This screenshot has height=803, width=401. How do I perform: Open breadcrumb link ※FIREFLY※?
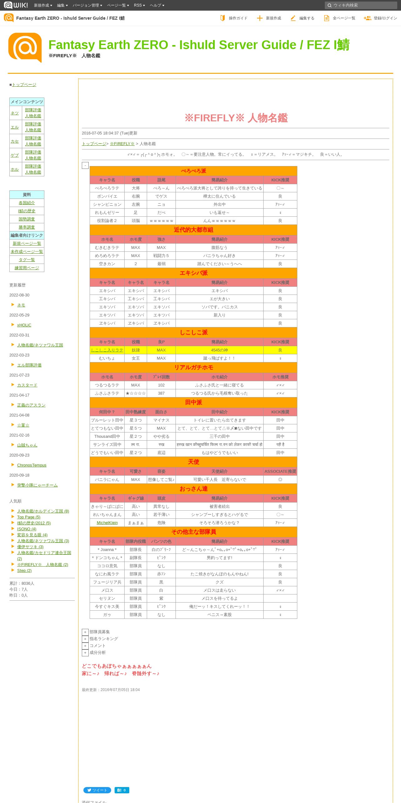point(122,144)
